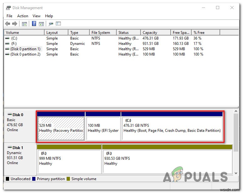Image resolution: width=243 pixels, height=193 pixels.
Task: Select the 529 MB Recovery Partition block
Action: [61, 126]
